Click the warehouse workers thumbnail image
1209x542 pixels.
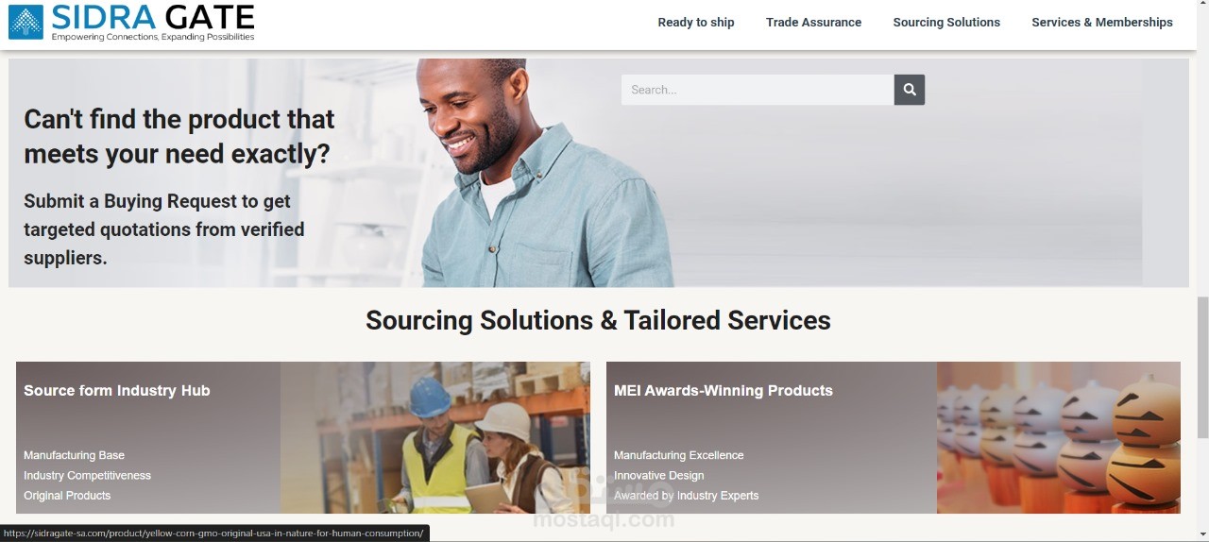(x=435, y=438)
